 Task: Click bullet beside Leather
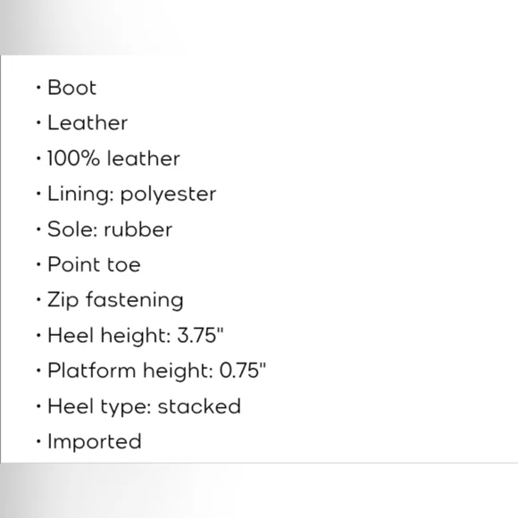[x=38, y=123]
